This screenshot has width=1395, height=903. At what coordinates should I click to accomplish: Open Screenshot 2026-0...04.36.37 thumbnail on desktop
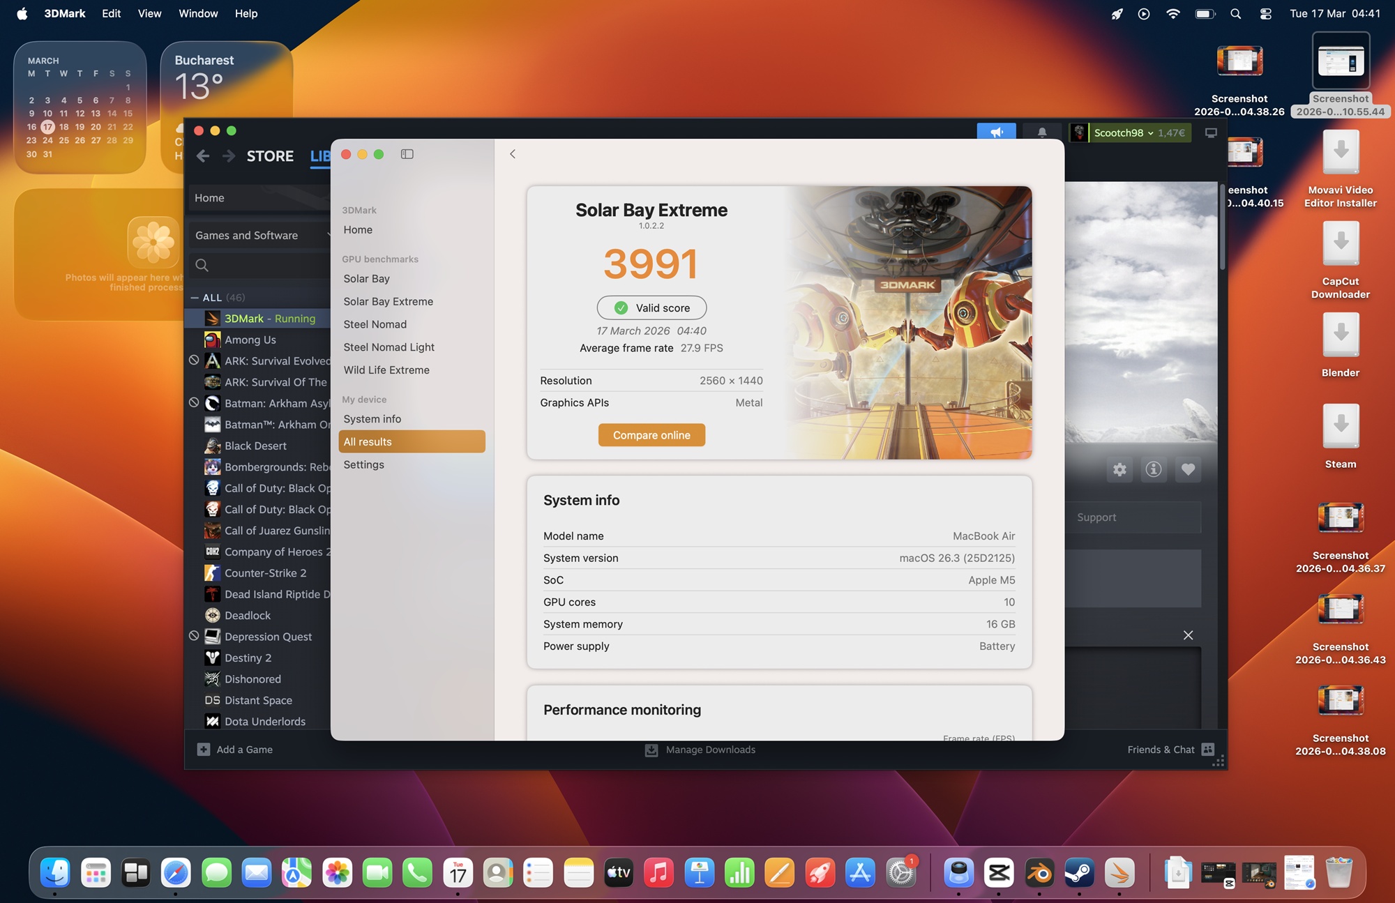(x=1340, y=518)
